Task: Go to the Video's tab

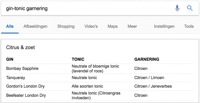Action: click(x=91, y=26)
